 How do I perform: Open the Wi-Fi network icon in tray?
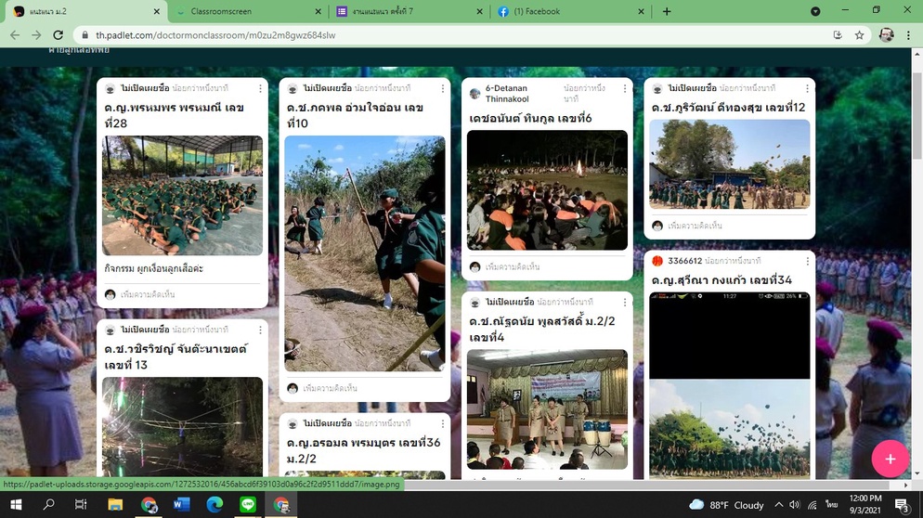point(812,505)
